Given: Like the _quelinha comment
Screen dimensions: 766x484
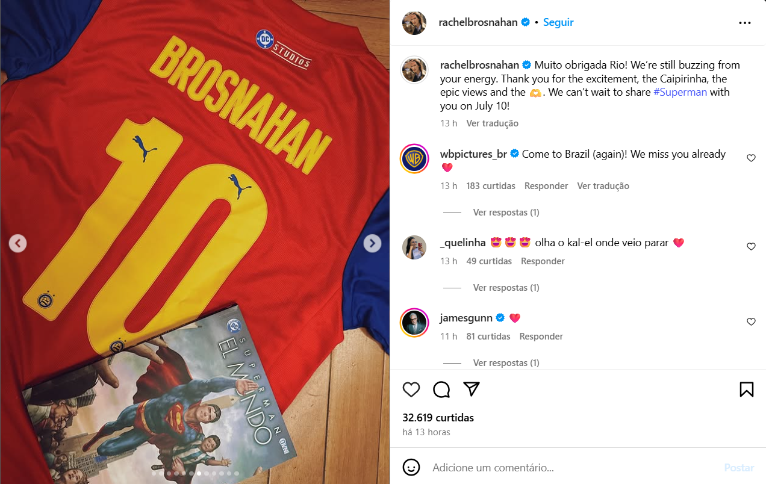Looking at the screenshot, I should pos(751,247).
